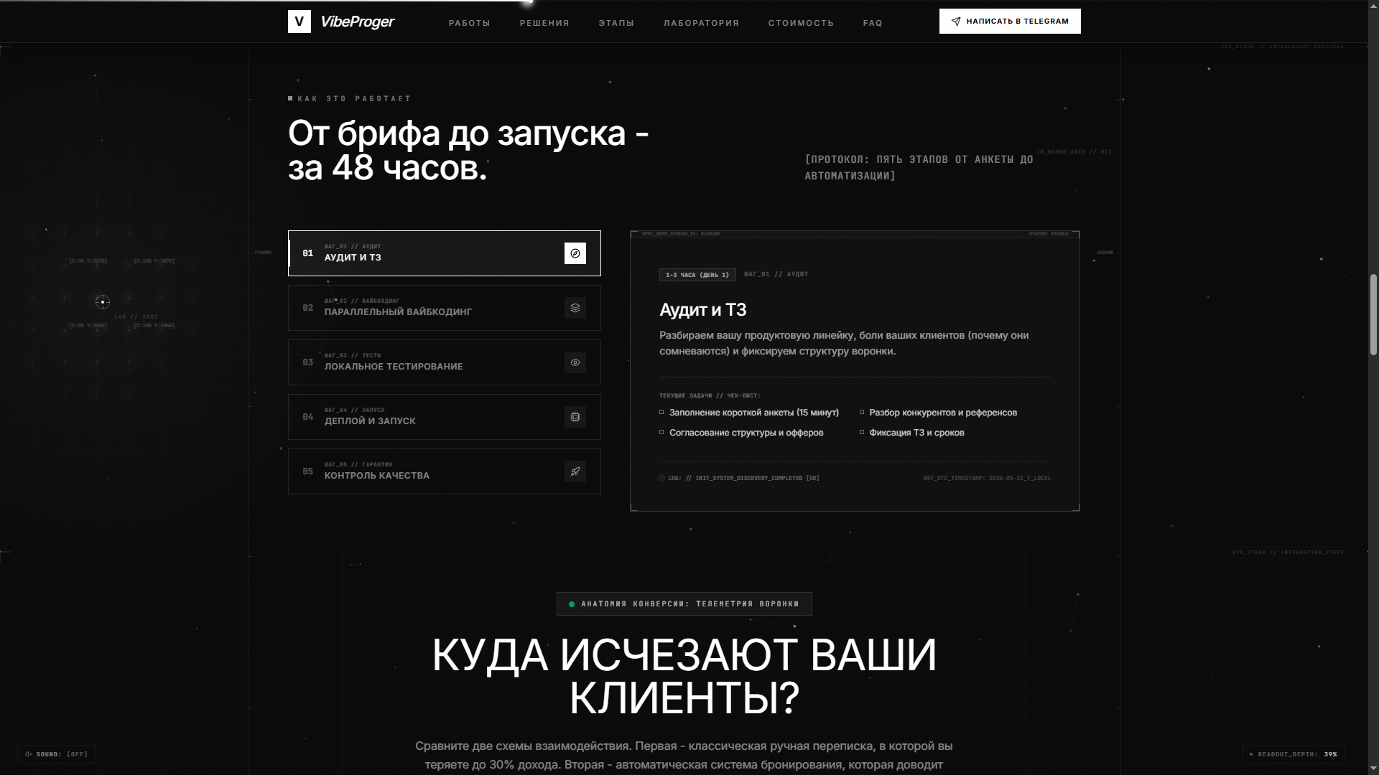Click checklist box for Согласование структуры и офферов
Viewport: 1379px width, 775px height.
661,432
